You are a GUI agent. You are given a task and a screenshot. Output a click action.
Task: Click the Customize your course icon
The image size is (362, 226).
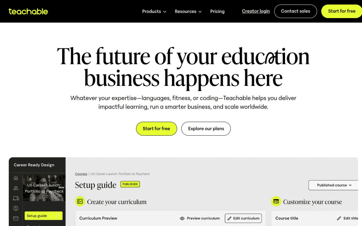pos(276,201)
